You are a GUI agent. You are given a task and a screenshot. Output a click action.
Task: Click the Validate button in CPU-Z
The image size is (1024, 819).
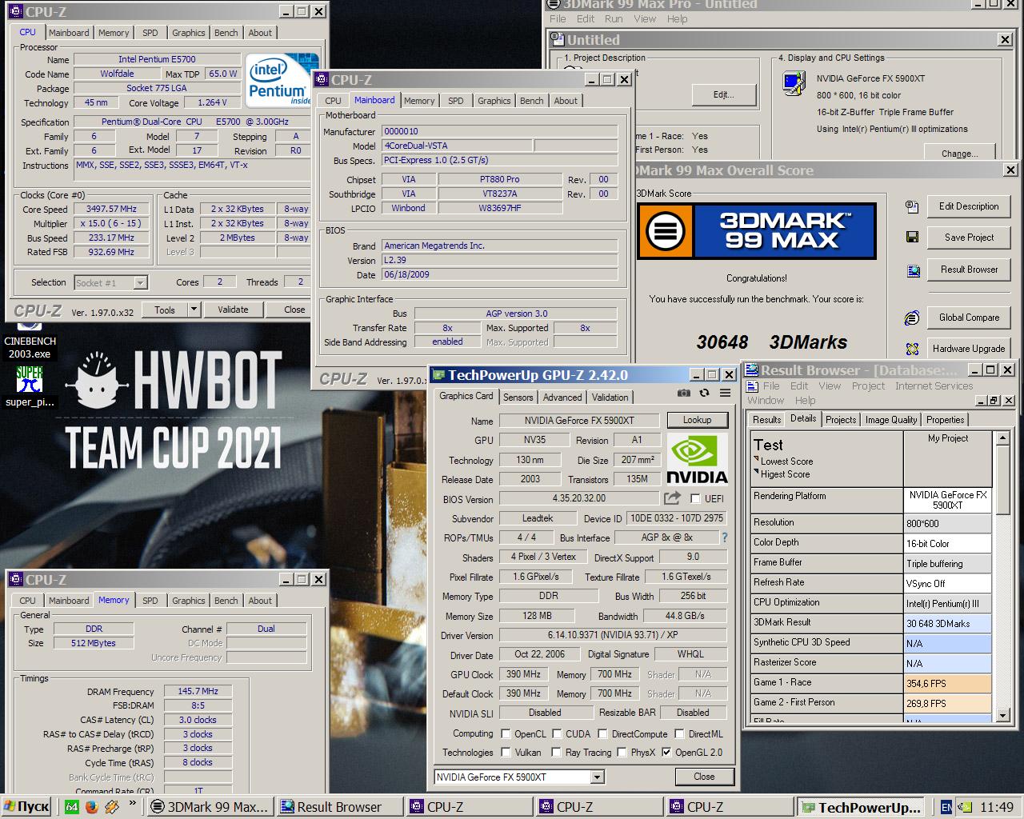(233, 310)
